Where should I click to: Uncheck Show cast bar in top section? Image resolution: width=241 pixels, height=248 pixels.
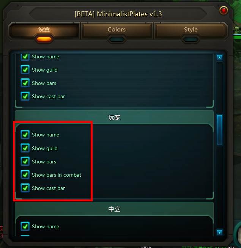(x=25, y=96)
